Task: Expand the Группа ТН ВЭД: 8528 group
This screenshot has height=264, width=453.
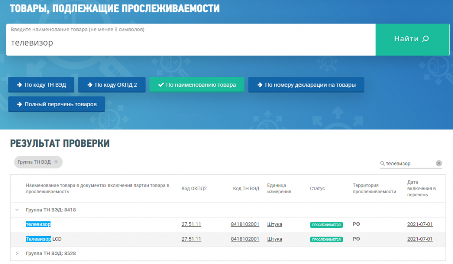Action: 17,253
